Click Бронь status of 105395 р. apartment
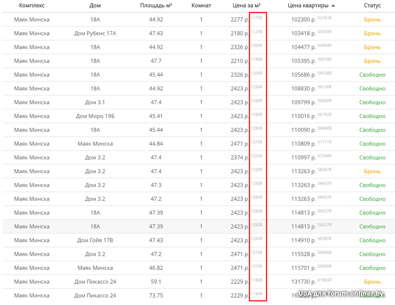Image resolution: width=395 pixels, height=305 pixels. [x=372, y=61]
